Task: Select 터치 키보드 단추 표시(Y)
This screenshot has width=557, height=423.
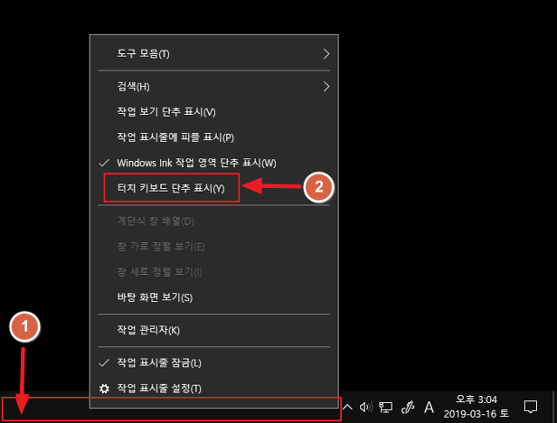Action: [213, 188]
